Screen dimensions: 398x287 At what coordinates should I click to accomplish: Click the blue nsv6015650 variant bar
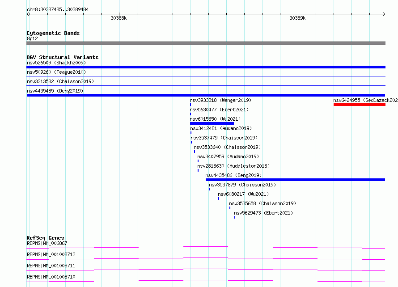tap(212, 123)
